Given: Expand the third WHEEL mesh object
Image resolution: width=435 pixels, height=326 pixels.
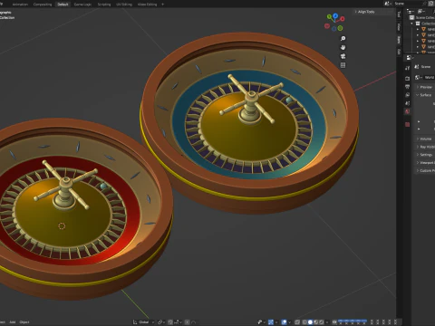Looking at the screenshot, I should tap(418, 41).
